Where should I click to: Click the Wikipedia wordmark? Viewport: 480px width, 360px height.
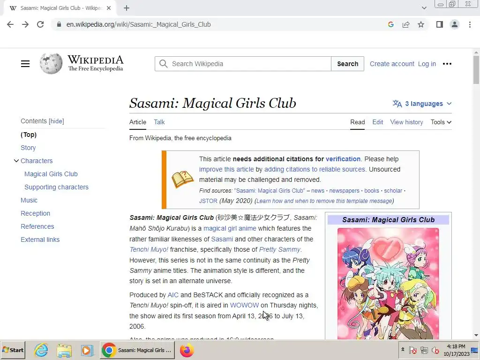[96, 60]
